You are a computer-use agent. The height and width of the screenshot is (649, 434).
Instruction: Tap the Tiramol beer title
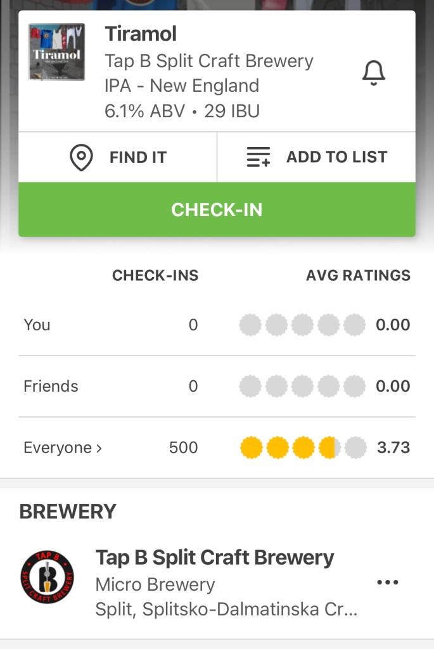point(140,34)
